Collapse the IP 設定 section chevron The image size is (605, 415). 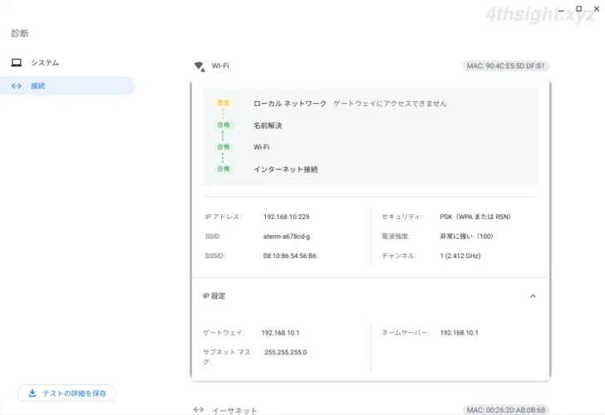pyautogui.click(x=533, y=296)
